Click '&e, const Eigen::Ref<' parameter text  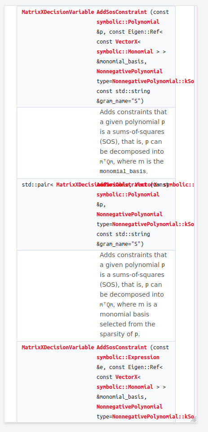pyautogui.click(x=129, y=367)
